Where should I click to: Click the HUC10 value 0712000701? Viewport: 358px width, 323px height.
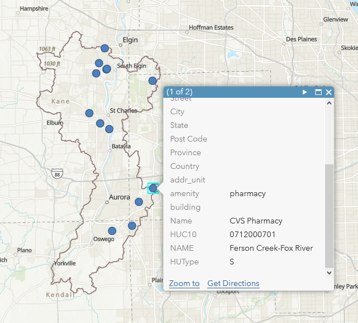pos(253,234)
